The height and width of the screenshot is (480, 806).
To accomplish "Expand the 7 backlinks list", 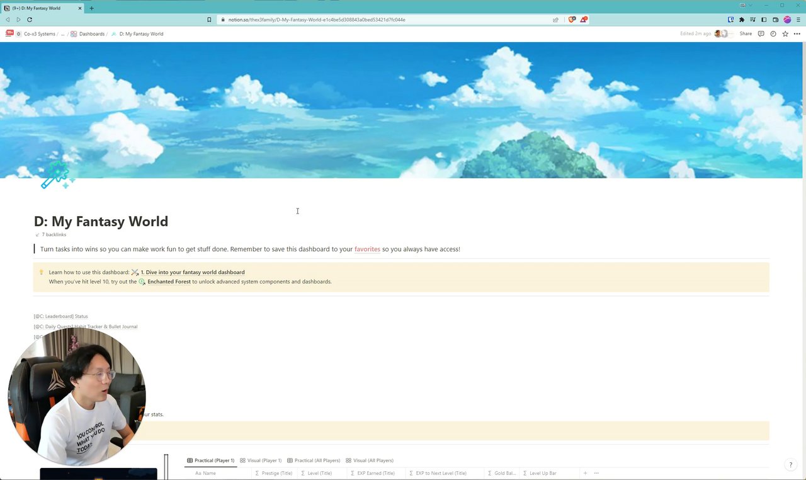I will 51,234.
